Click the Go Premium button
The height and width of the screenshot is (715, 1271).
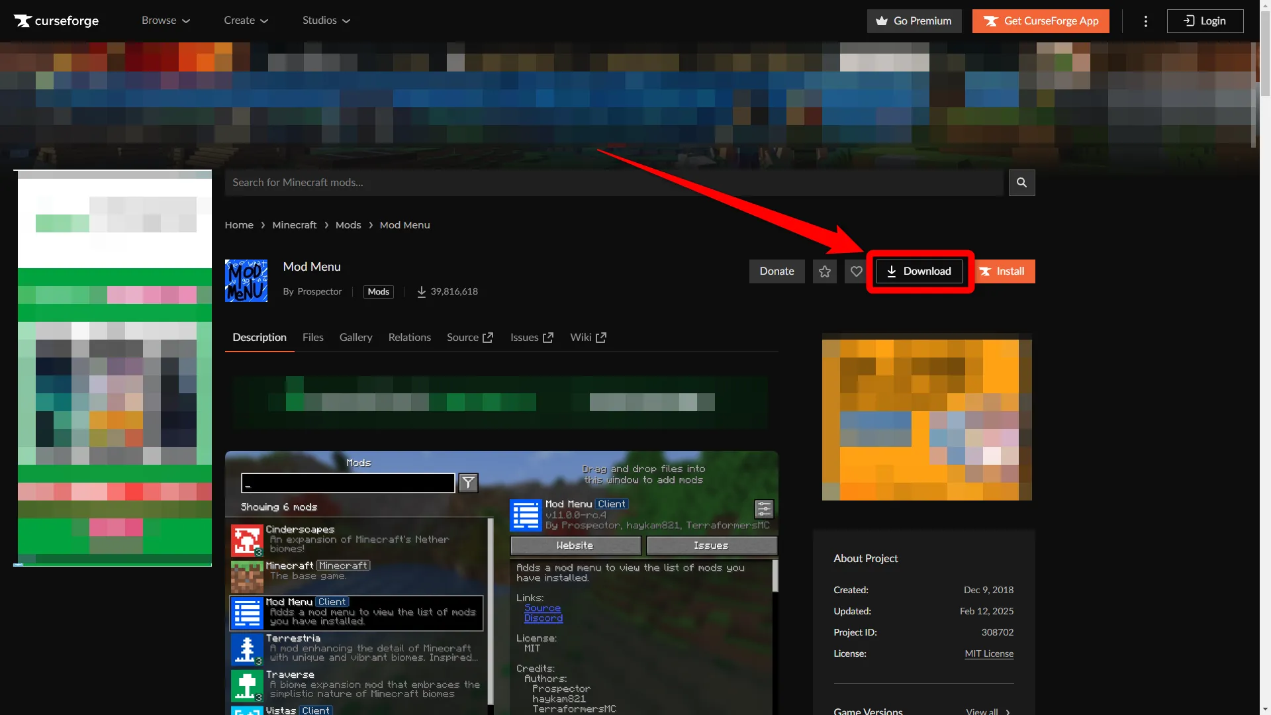point(914,21)
